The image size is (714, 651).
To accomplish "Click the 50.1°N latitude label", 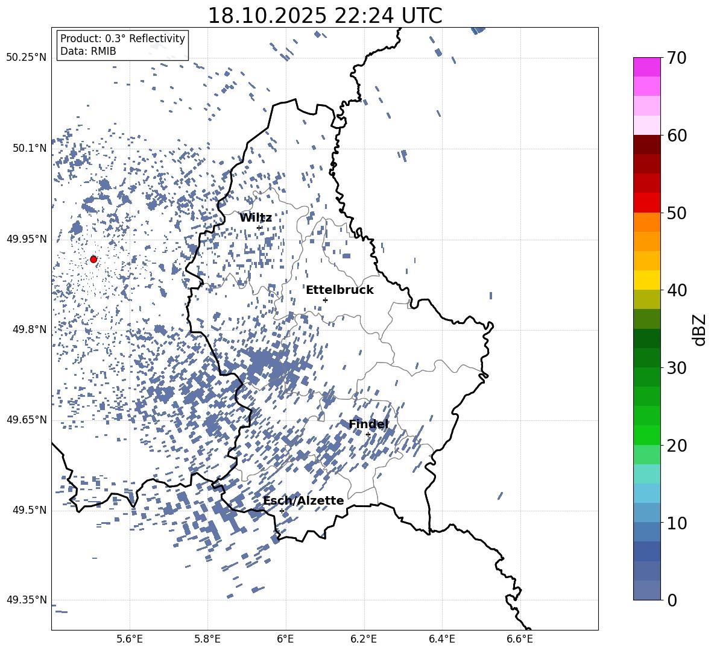I will tap(30, 148).
